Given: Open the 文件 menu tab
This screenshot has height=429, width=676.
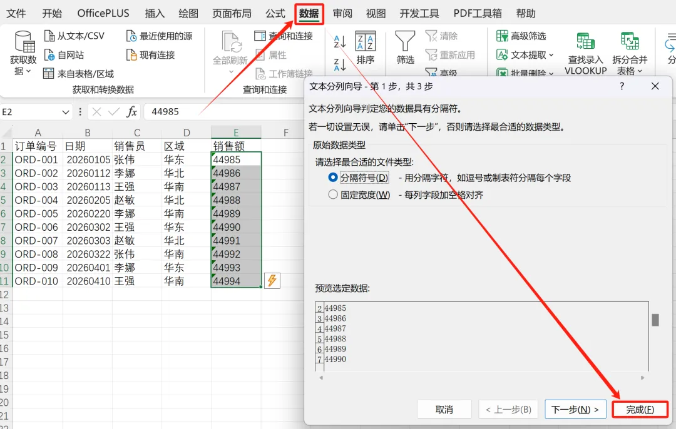Looking at the screenshot, I should click(16, 13).
